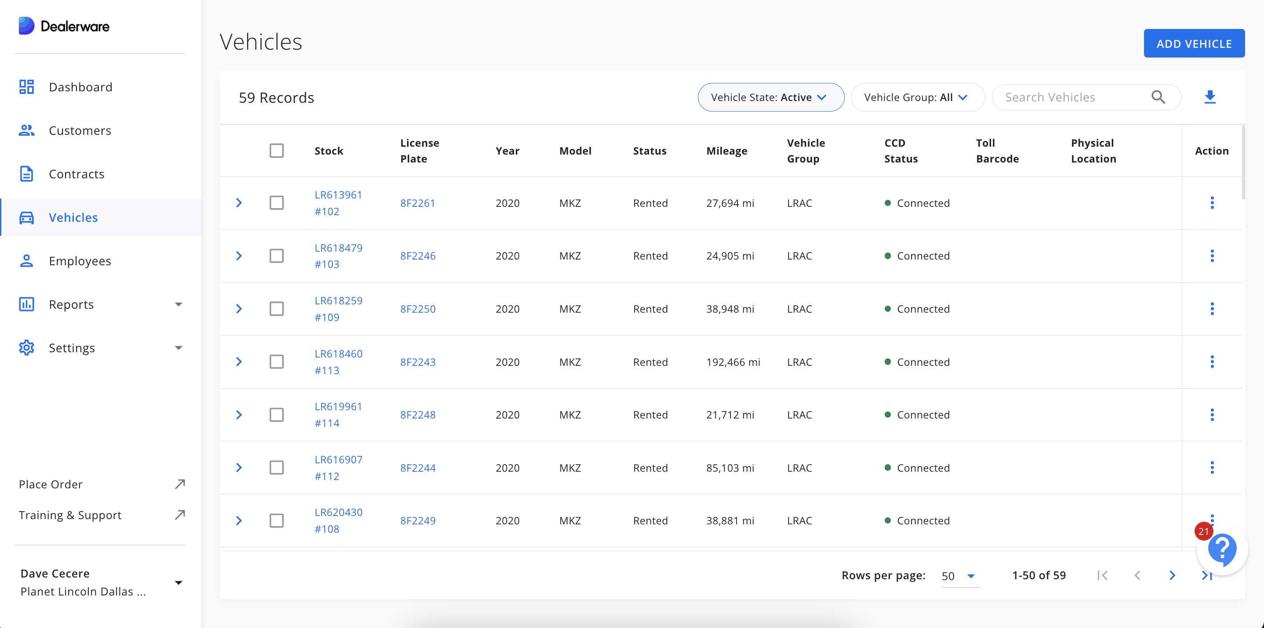The width and height of the screenshot is (1264, 628).
Task: Open license plate 8F2261 details
Action: point(418,202)
